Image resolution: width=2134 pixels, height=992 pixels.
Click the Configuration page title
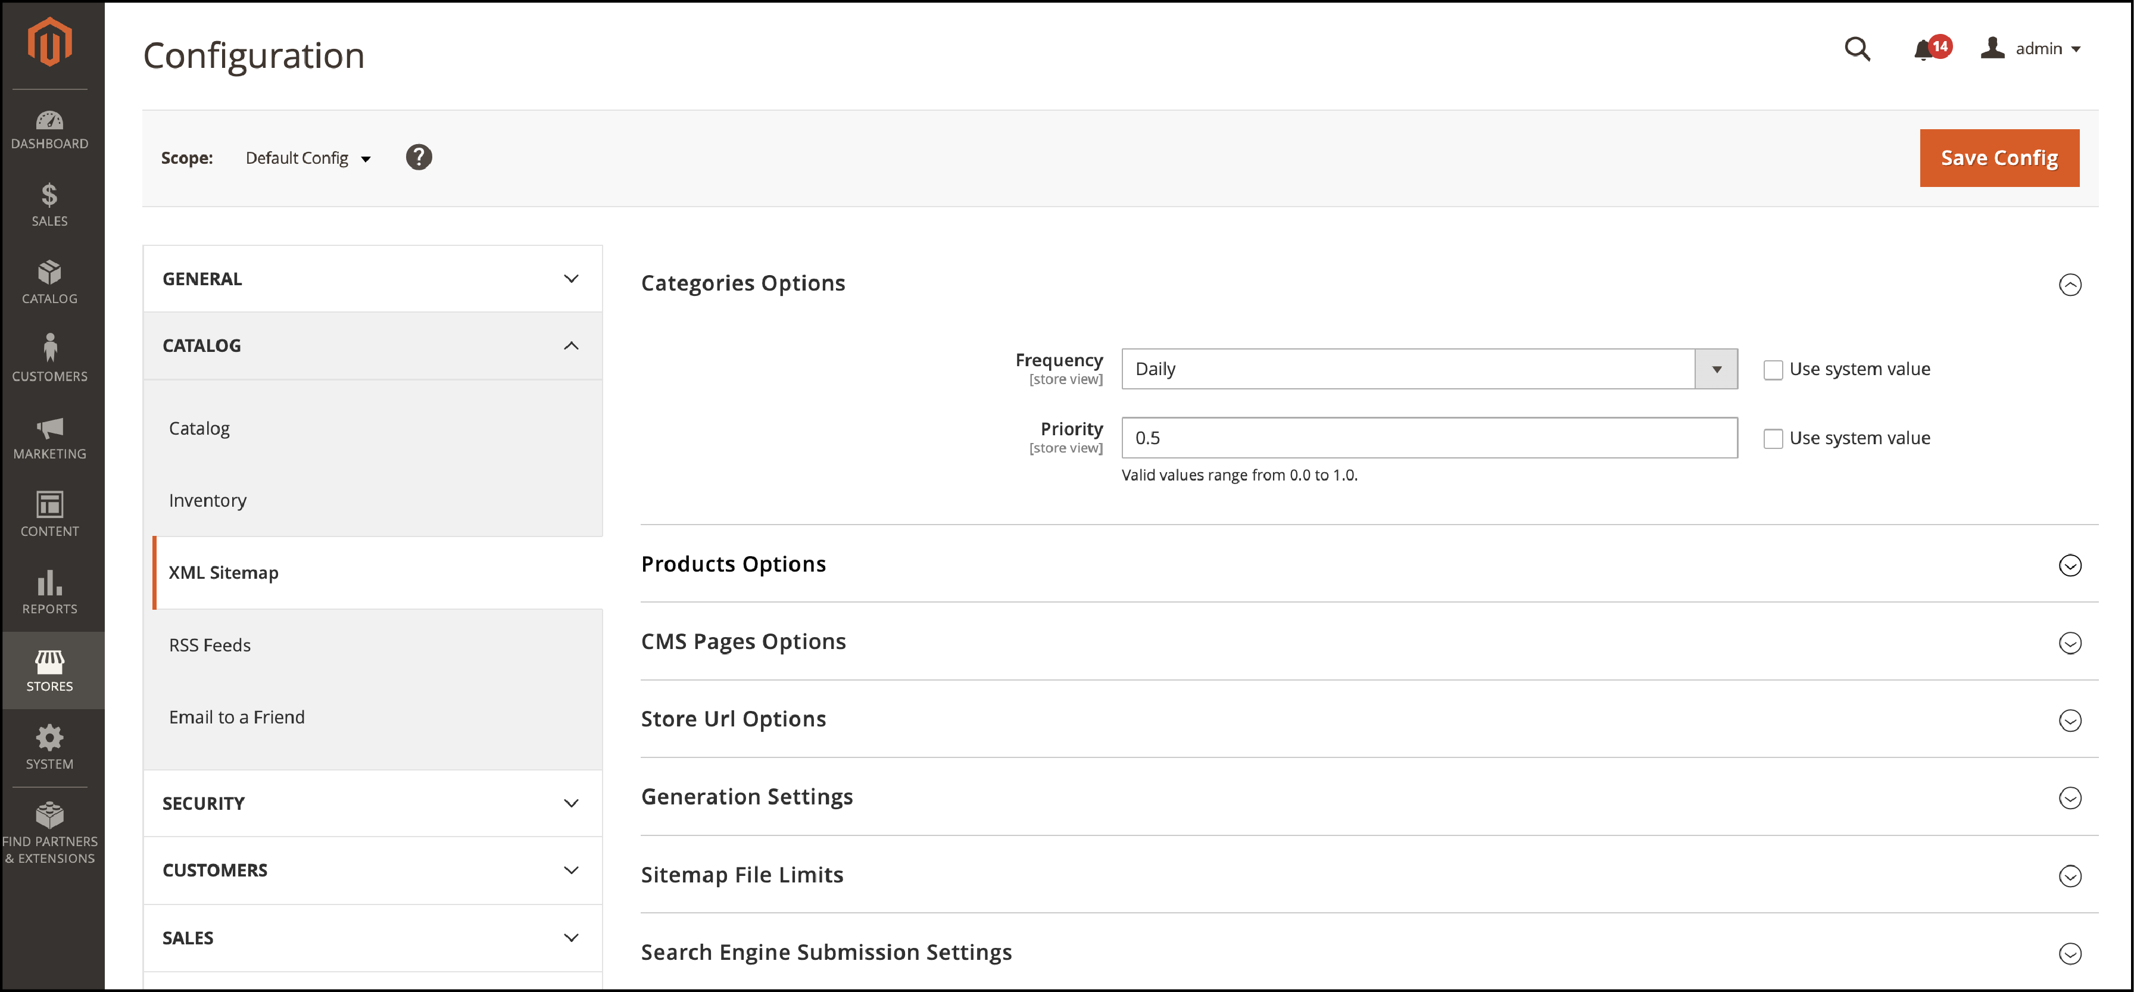coord(254,55)
